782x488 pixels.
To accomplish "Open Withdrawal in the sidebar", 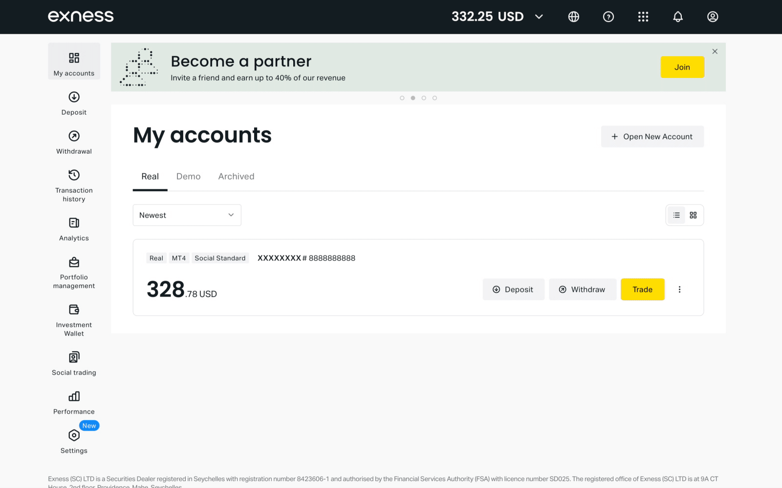I will (74, 142).
